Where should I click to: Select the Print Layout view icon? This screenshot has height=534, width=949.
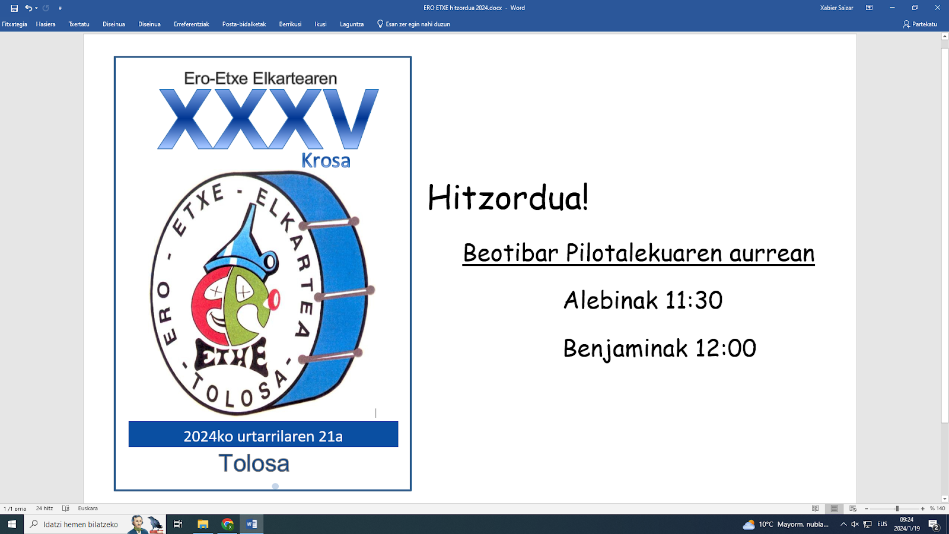(x=834, y=508)
